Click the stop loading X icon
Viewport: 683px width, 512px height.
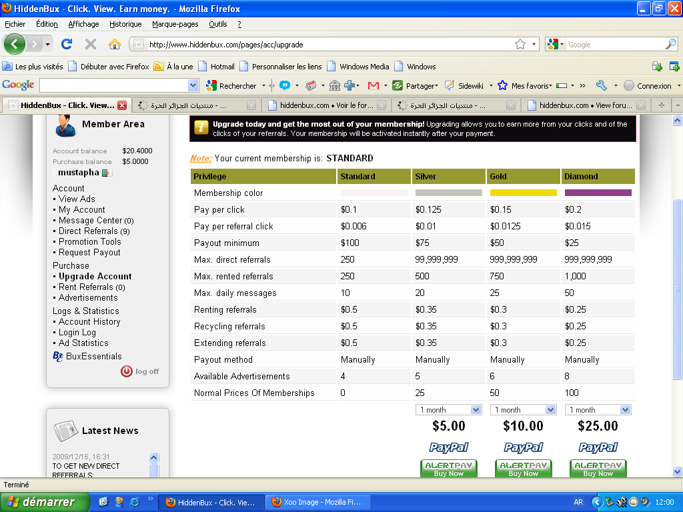pyautogui.click(x=91, y=44)
